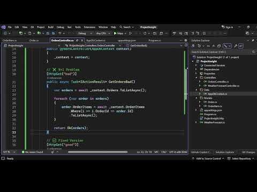Image resolution: width=257 pixels, height=192 pixels.
Task: Select Connected Services in Solution Explorer
Action: coord(214,66)
